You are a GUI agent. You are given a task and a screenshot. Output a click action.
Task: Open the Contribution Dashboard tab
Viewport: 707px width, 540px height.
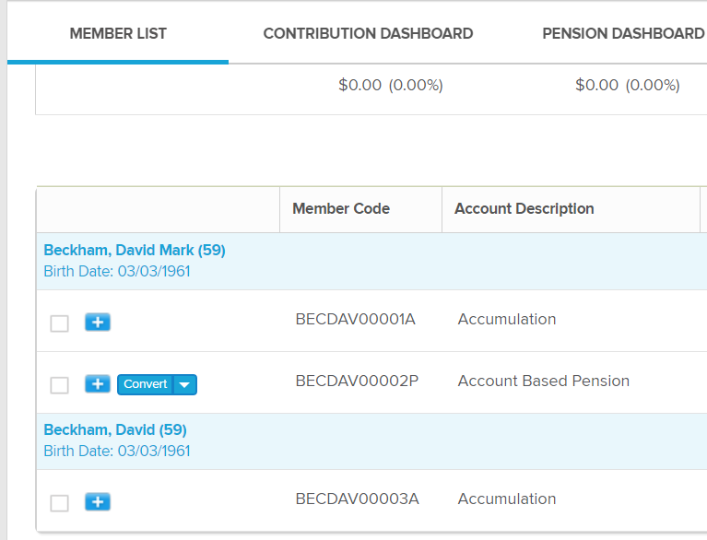368,34
